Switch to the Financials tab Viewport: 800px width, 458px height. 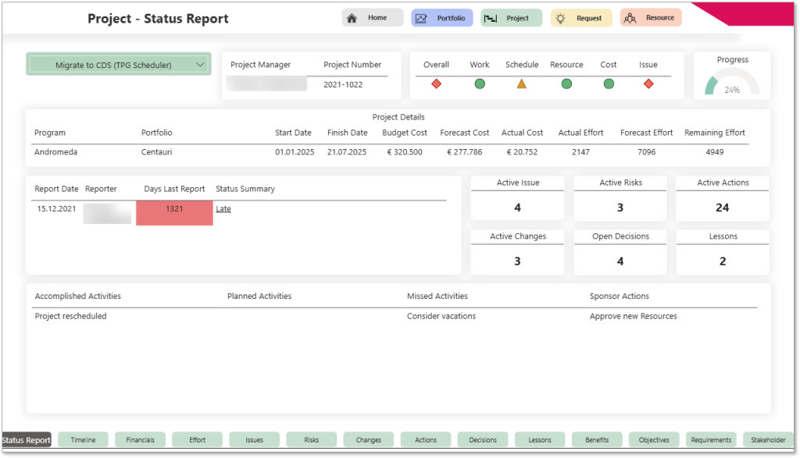click(x=140, y=439)
